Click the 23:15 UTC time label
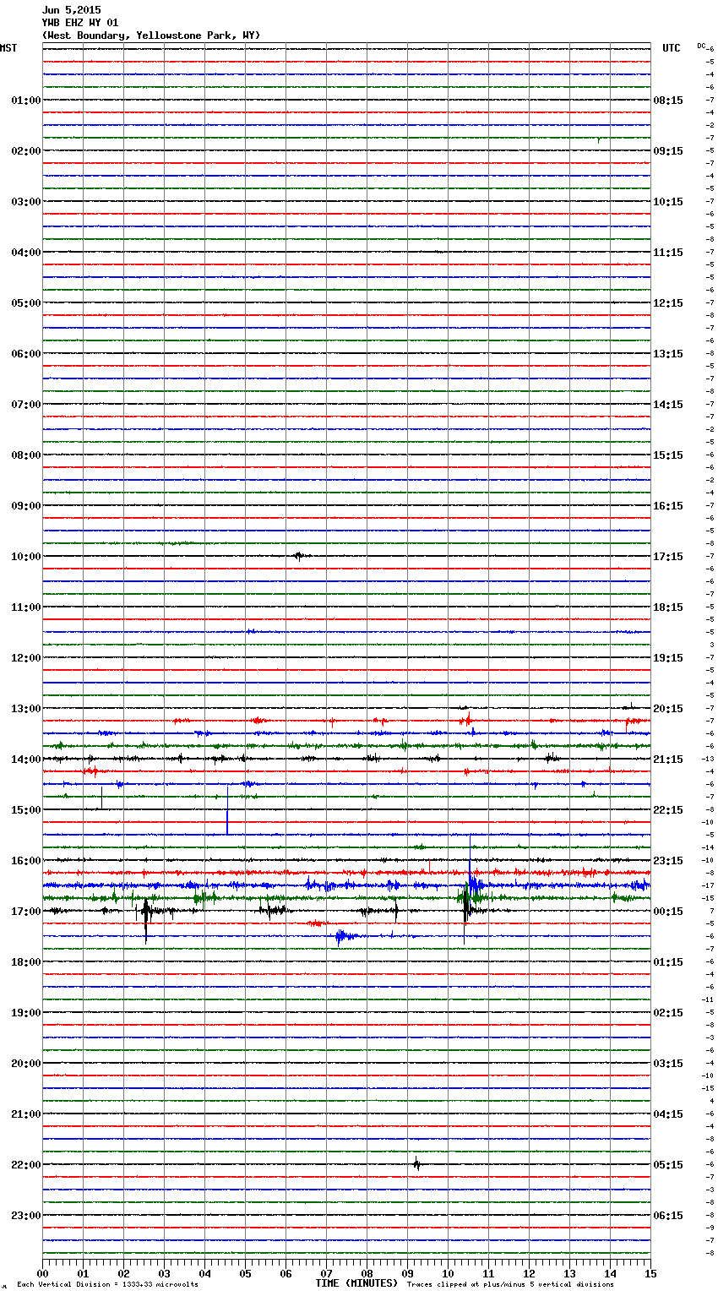 point(668,861)
